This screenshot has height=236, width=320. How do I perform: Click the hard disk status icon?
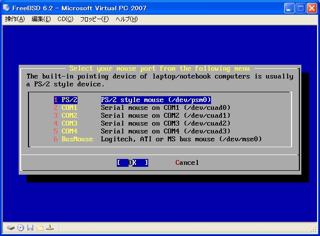[x=11, y=228]
